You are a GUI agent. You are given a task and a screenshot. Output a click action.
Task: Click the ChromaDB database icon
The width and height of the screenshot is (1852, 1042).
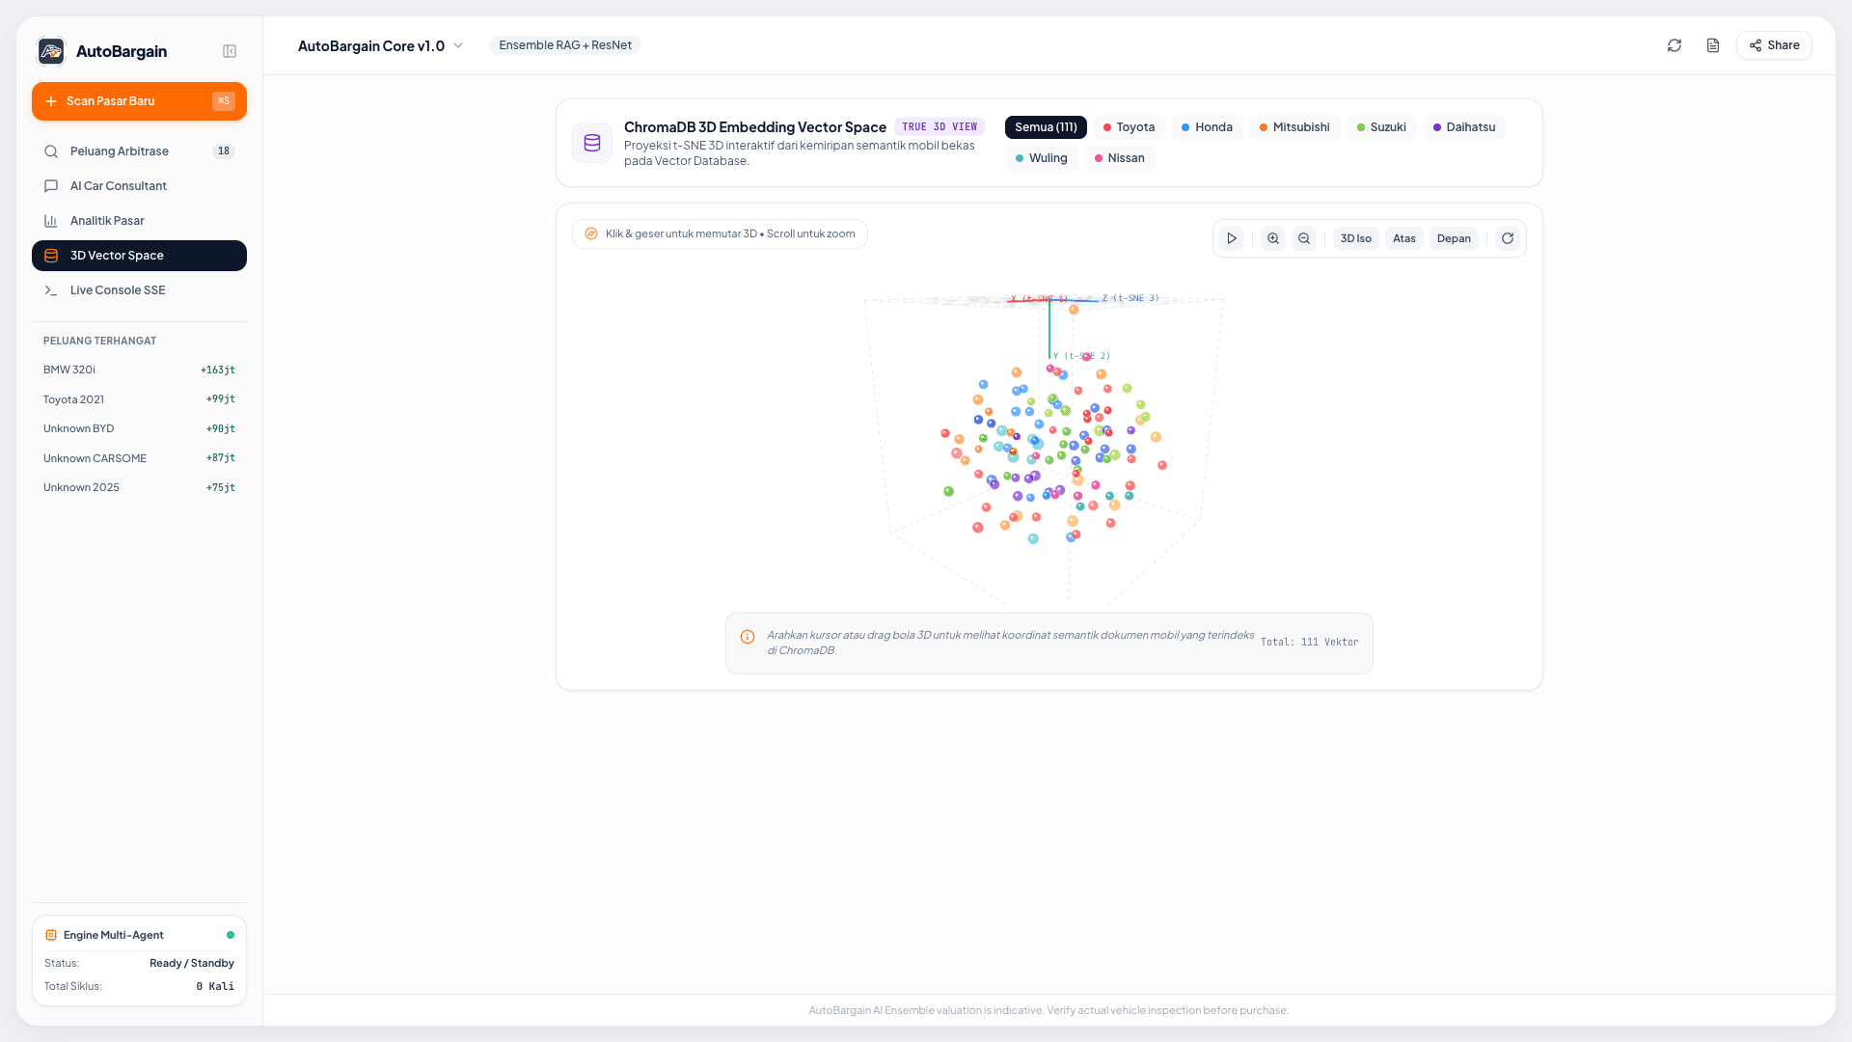592,143
